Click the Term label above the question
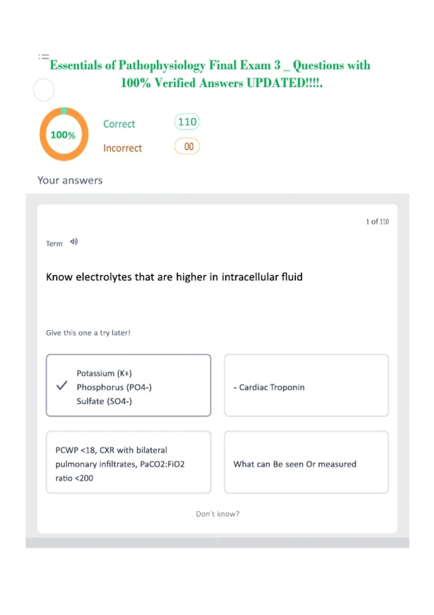 point(54,244)
